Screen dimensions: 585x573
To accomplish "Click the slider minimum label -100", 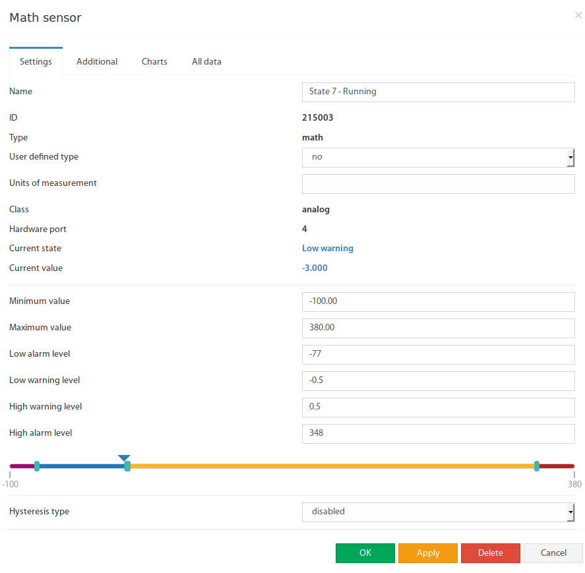I will click(x=10, y=484).
